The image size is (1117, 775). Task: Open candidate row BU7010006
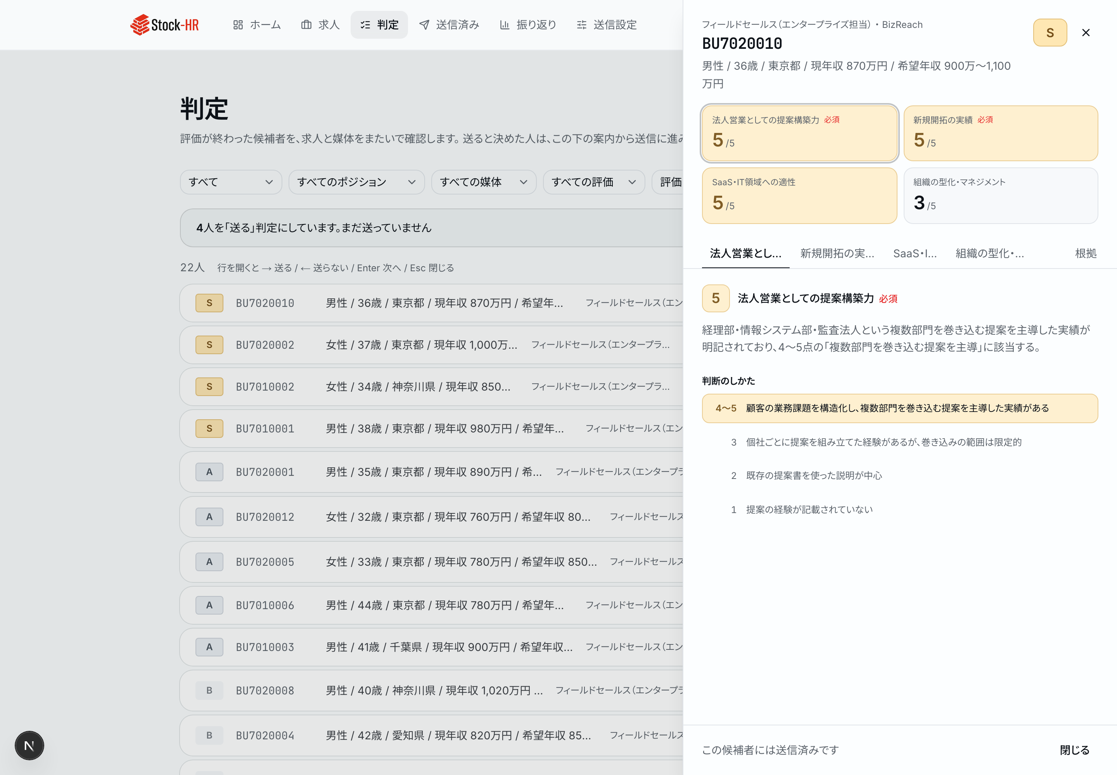click(432, 605)
